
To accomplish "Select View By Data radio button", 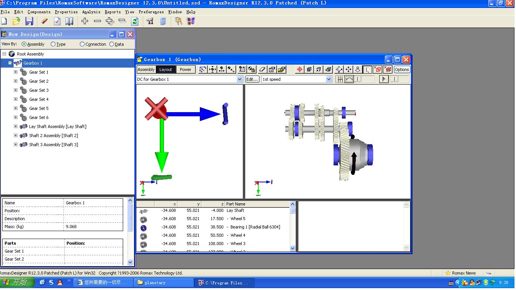I will point(111,44).
